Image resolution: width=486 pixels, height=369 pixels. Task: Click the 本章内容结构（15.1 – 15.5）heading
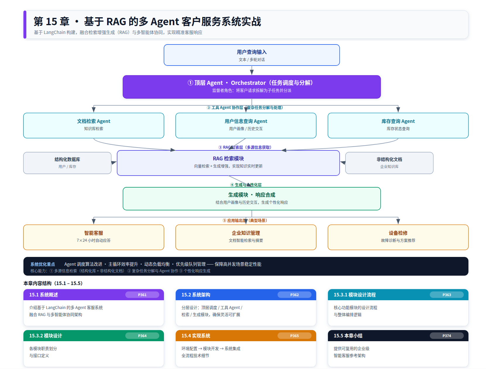(53, 283)
